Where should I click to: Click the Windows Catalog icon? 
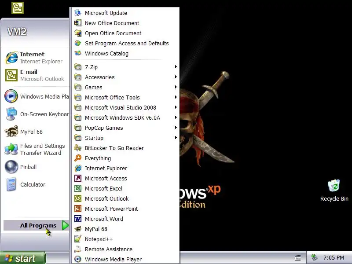[x=78, y=53]
